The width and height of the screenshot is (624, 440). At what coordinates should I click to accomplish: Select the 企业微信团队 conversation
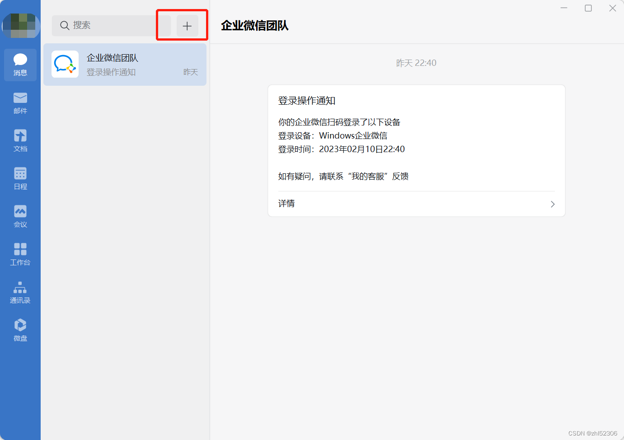(125, 65)
